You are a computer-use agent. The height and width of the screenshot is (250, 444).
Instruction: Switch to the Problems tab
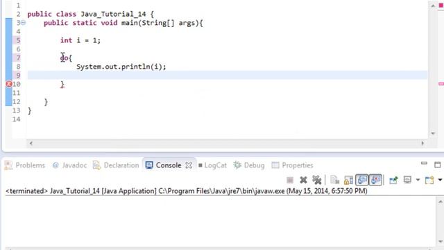pos(25,165)
